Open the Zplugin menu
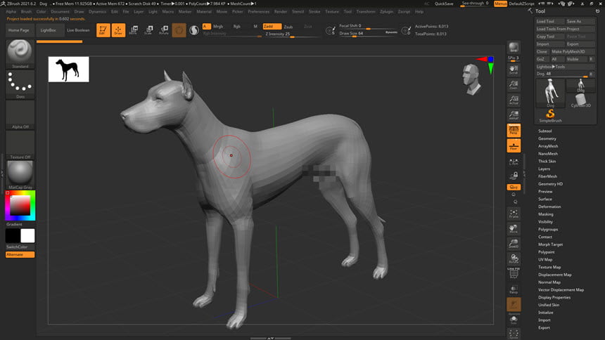Screen dimensions: 605x340 pos(387,11)
